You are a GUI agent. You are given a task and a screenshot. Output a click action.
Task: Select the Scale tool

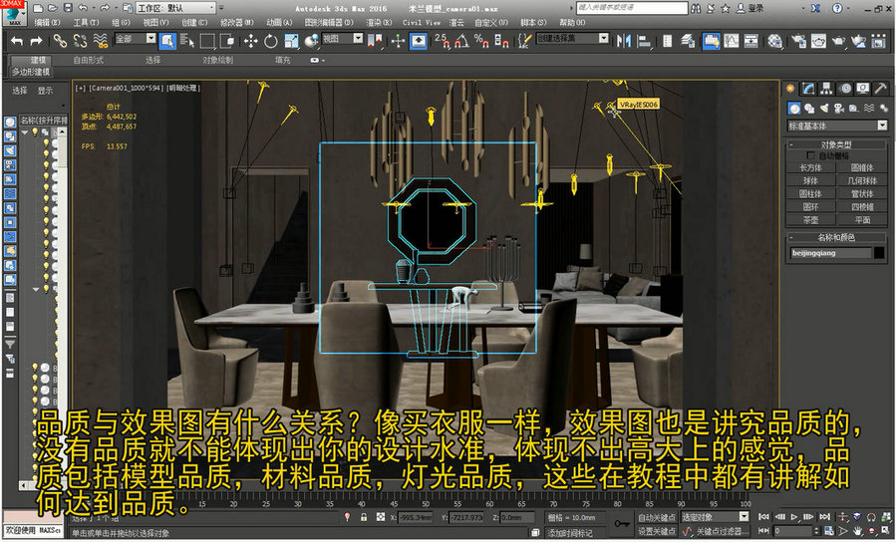click(x=291, y=41)
